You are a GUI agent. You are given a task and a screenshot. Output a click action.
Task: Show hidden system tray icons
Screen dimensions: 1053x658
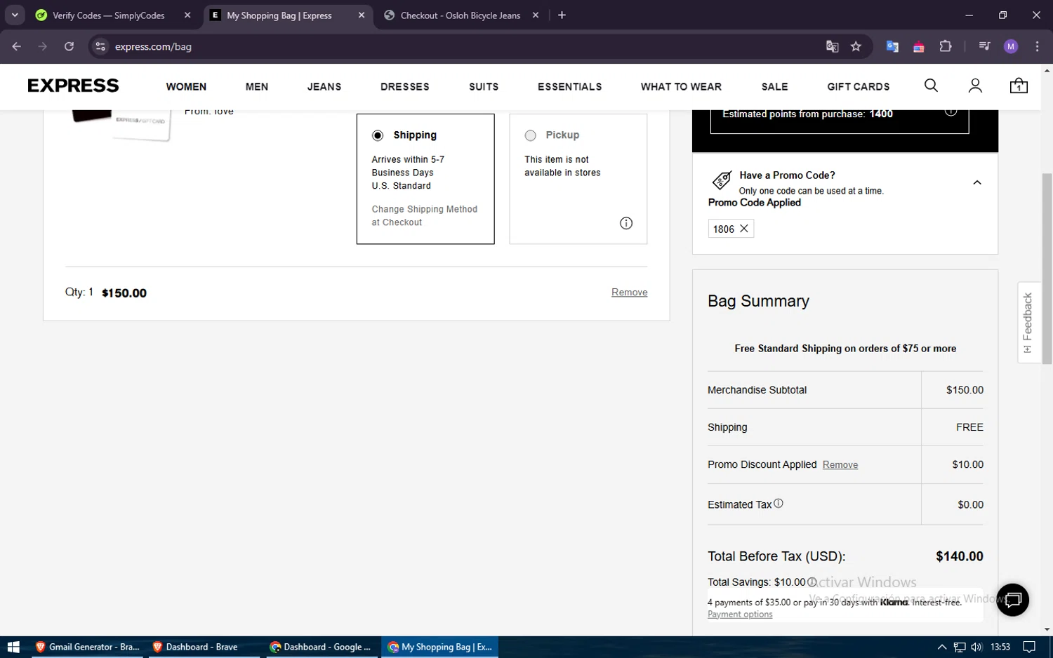pos(941,647)
